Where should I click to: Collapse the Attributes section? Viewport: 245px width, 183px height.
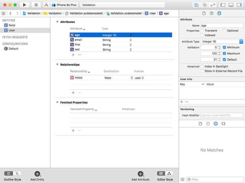[57, 22]
